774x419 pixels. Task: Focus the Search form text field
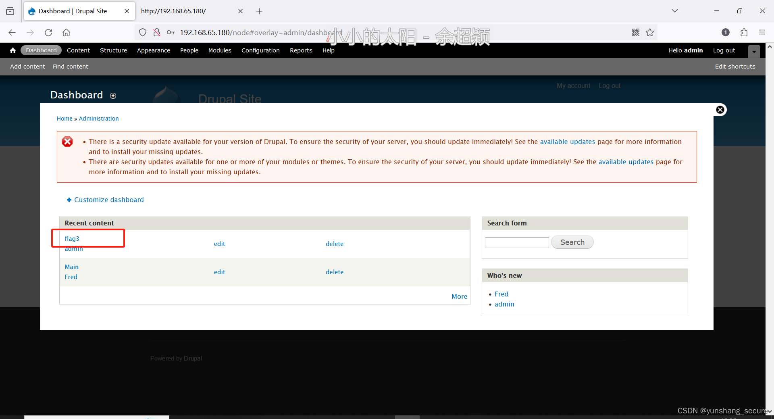coord(517,242)
